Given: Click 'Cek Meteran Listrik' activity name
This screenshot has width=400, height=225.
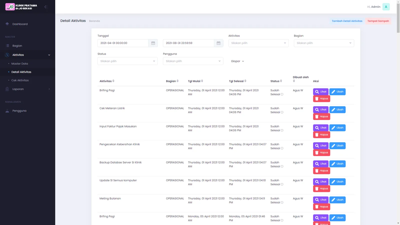Looking at the screenshot, I should point(112,108).
